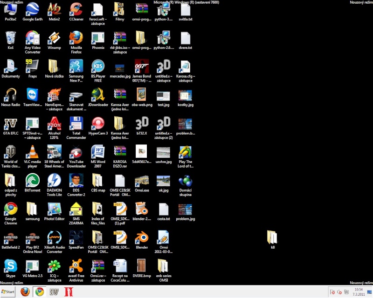The width and height of the screenshot is (373, 298).
Task: Open the taskbar clock showing 10:54
Action: point(359,292)
